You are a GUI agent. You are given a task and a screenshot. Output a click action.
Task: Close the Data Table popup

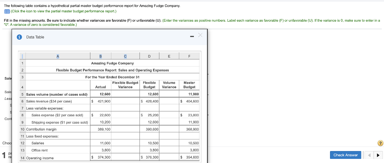[x=200, y=36]
